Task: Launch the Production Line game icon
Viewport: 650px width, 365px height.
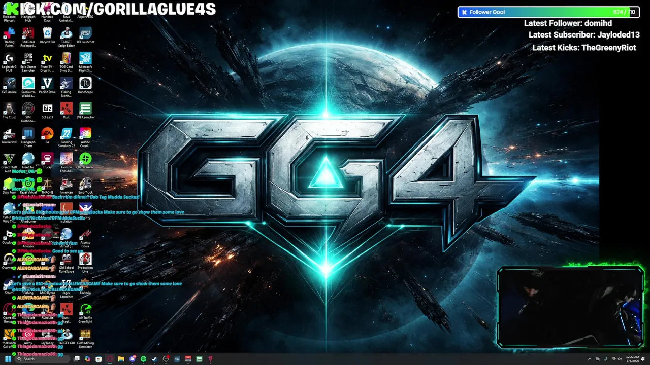Action: coord(85,263)
